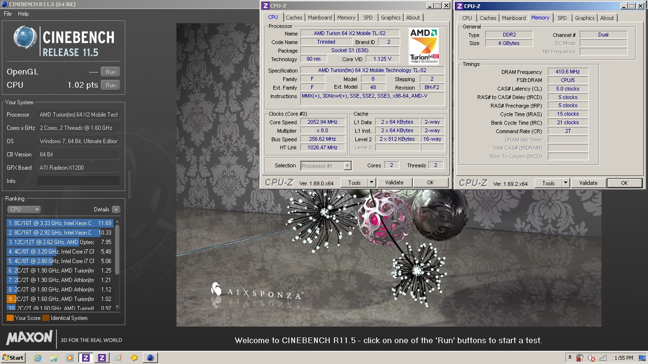The image size is (648, 364).
Task: Open the network signal tray icon
Action: coord(603,358)
